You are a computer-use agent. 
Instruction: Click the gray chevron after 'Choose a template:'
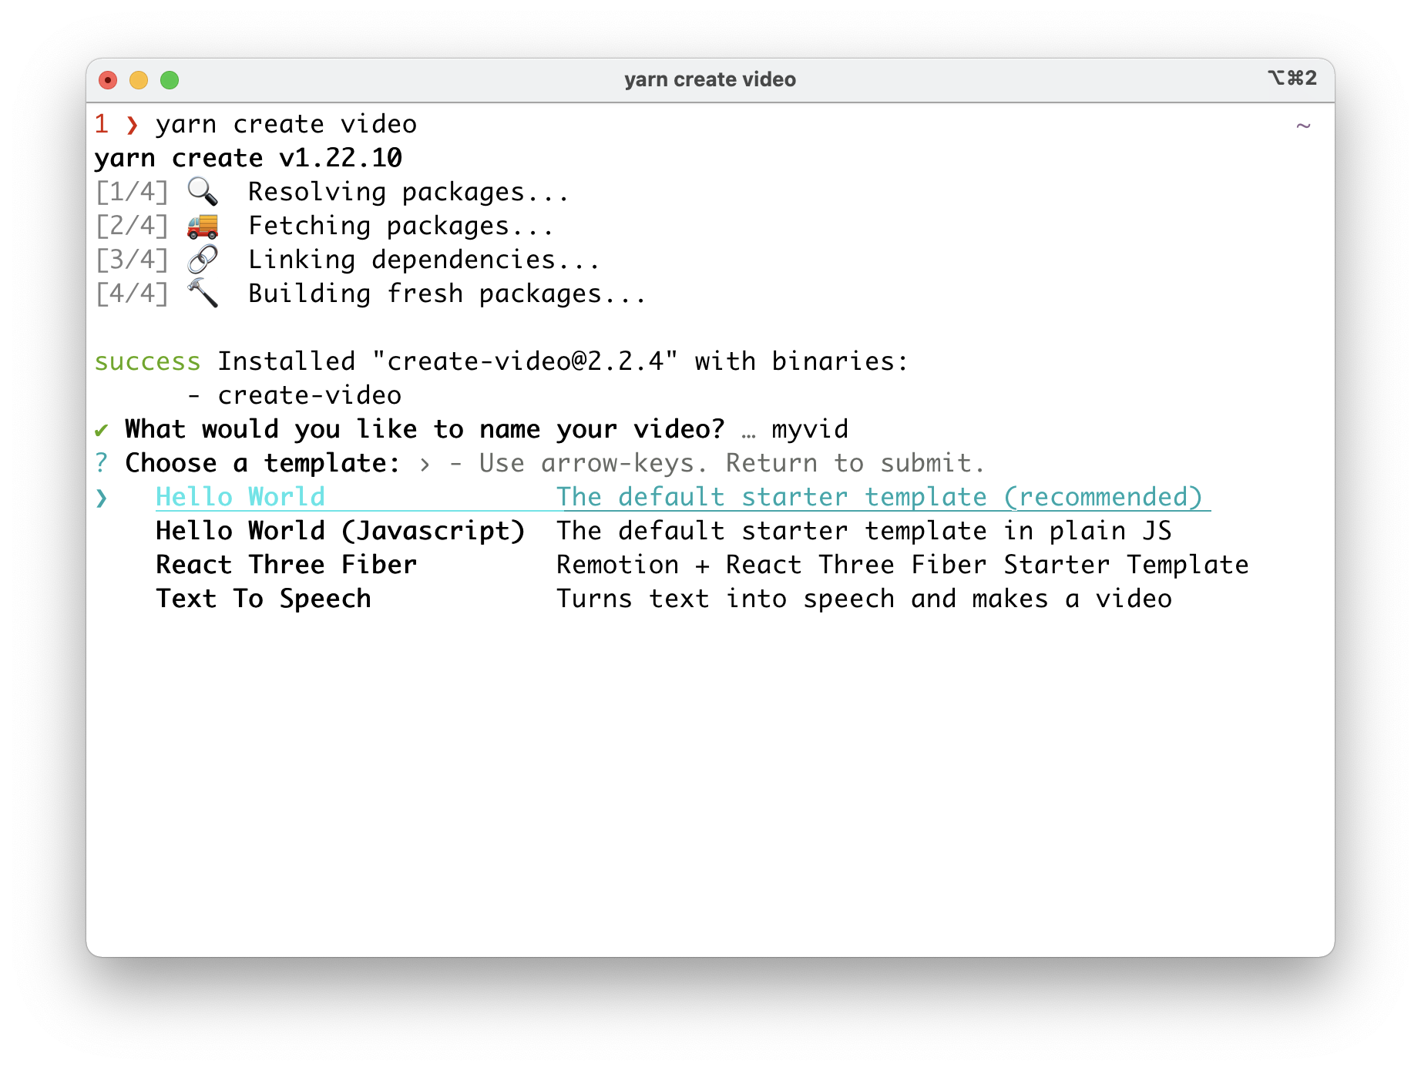click(425, 464)
